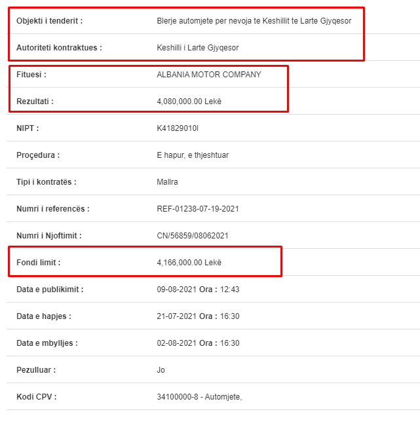Click the opening date 21-07-2021
The height and width of the screenshot is (431, 420).
tap(176, 316)
